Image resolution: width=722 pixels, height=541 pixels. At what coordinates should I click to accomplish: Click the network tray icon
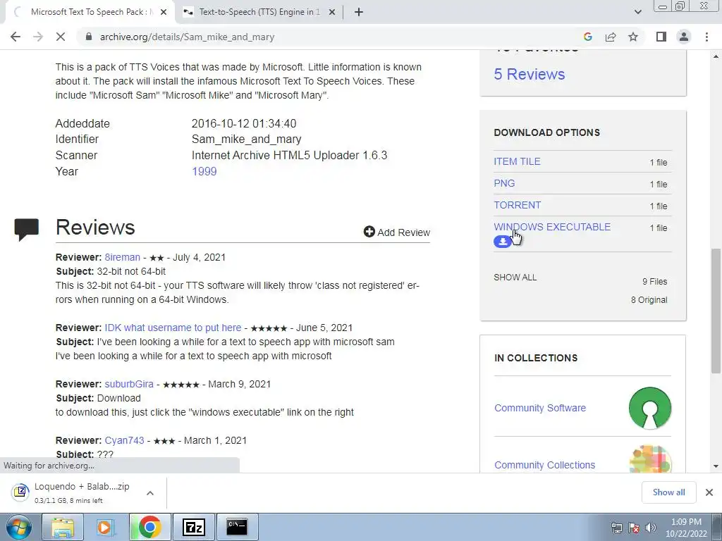click(x=616, y=528)
